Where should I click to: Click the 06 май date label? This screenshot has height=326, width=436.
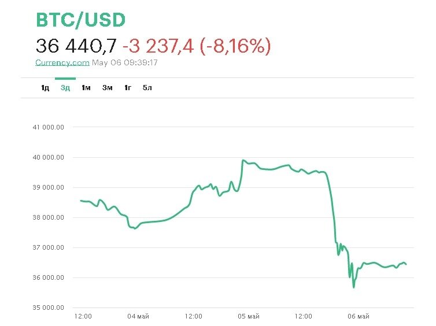(358, 316)
